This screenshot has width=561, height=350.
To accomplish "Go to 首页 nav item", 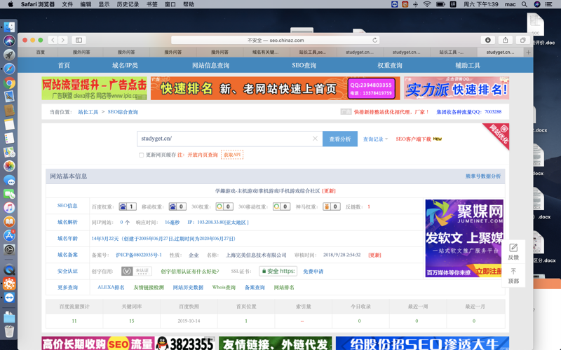I will tap(64, 65).
